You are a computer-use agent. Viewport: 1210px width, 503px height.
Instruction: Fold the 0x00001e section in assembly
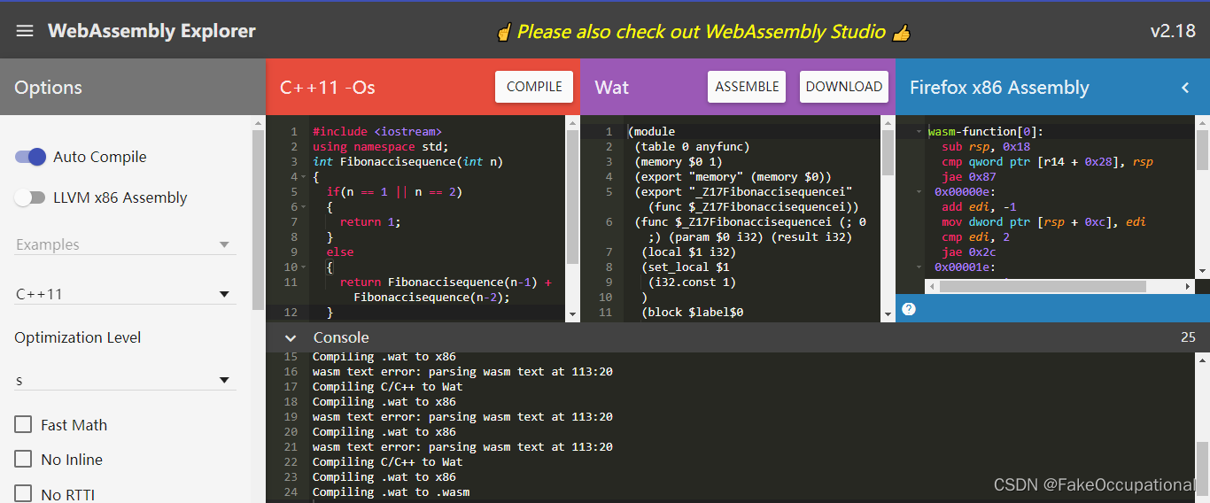[x=919, y=267]
